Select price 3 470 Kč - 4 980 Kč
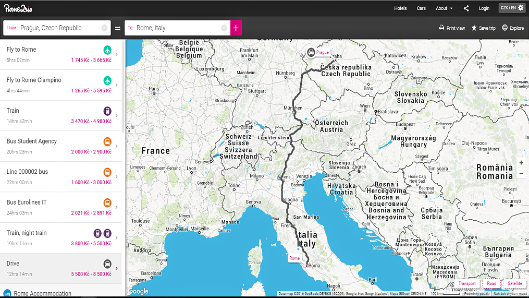The image size is (529, 298). coord(91,121)
